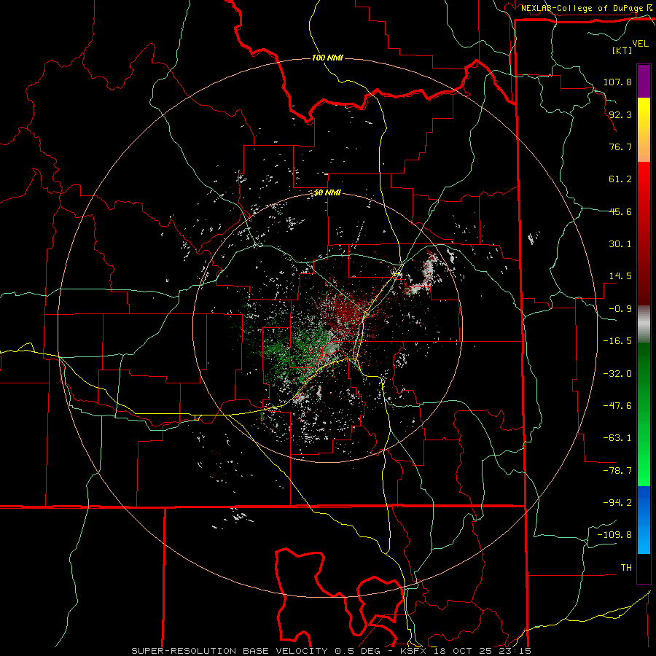The image size is (656, 656).
Task: Select the -16.5 velocity scale value
Action: click(617, 341)
